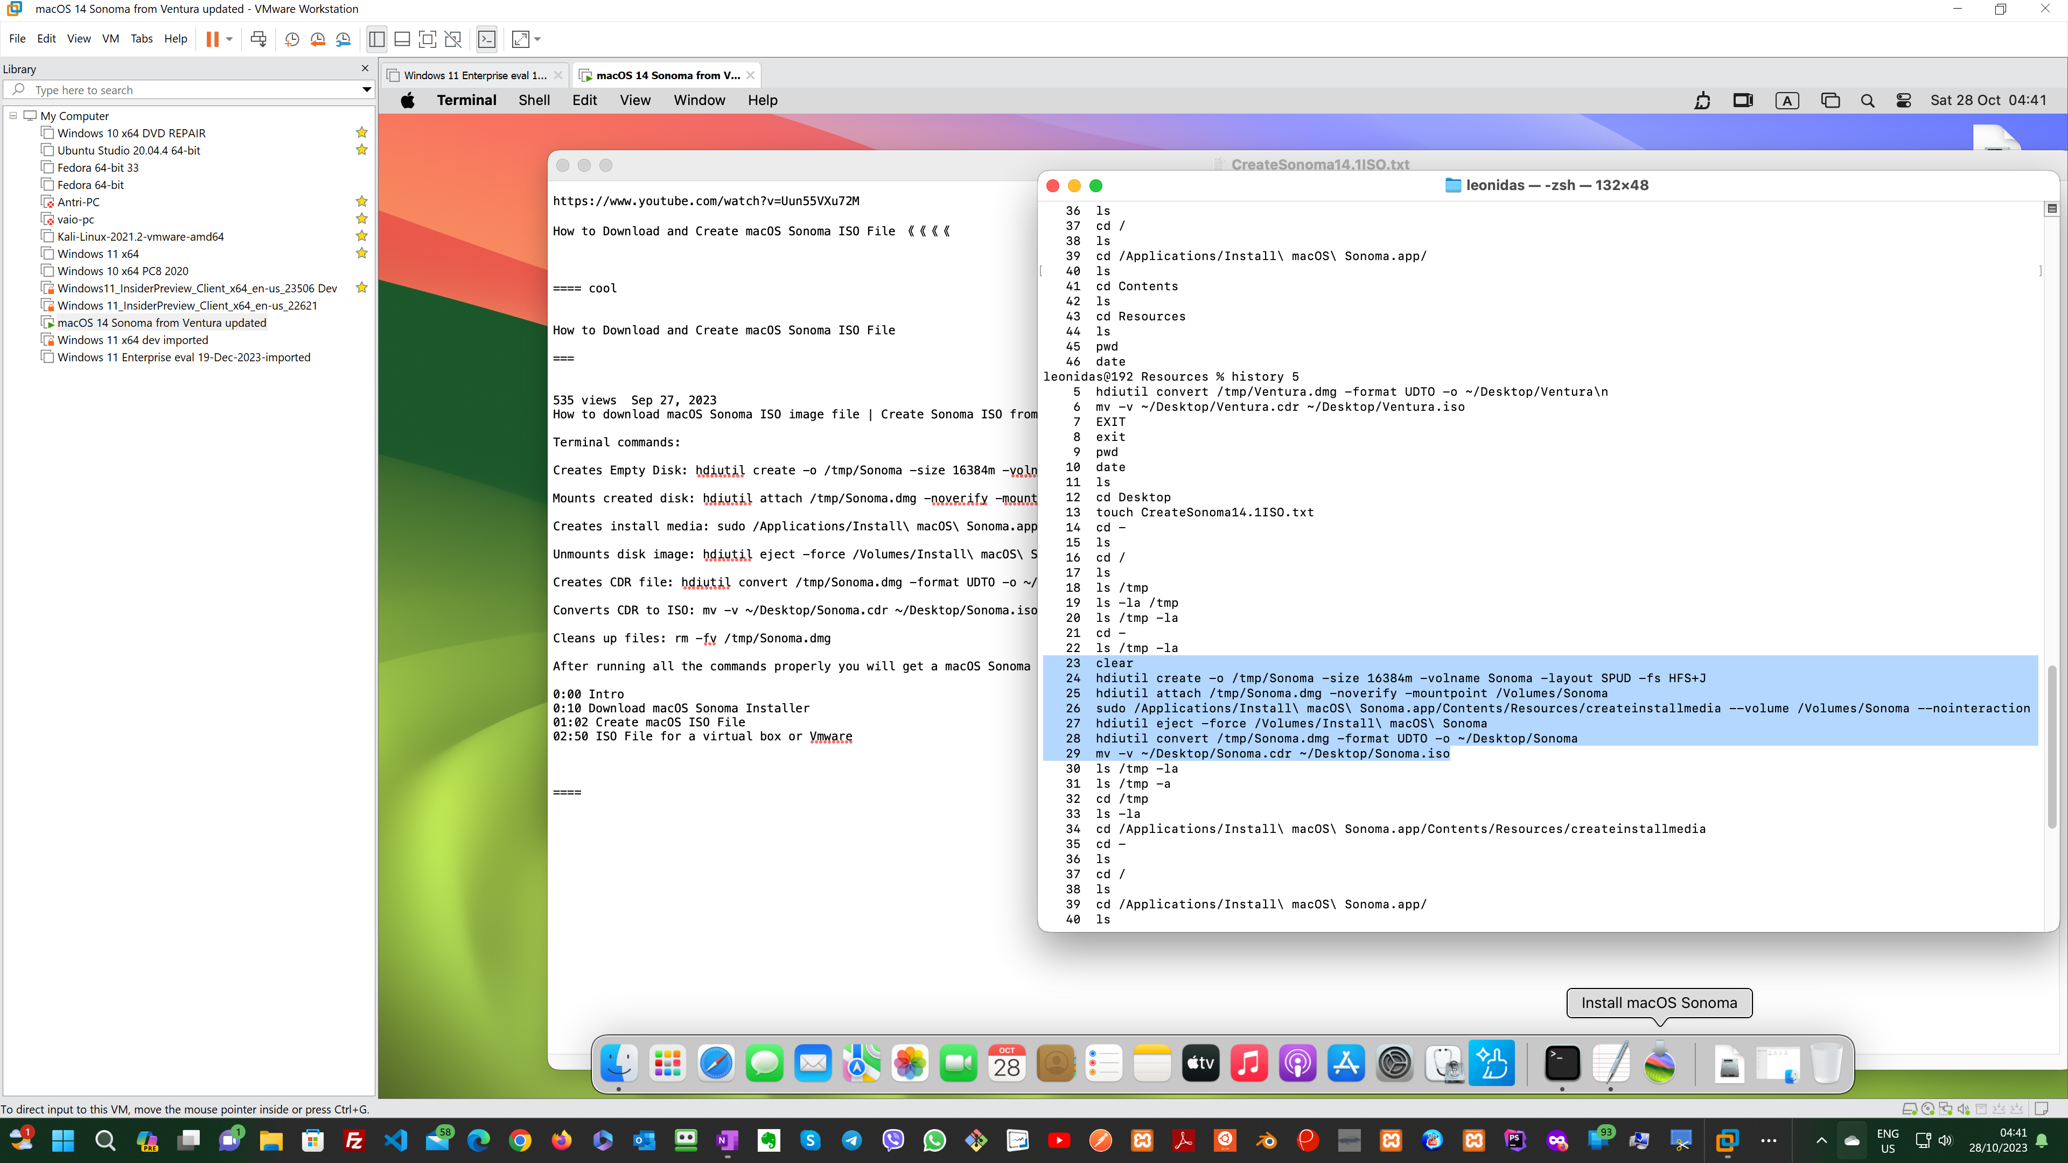Click the Terminal icon in dock
This screenshot has width=2068, height=1163.
pos(1562,1063)
